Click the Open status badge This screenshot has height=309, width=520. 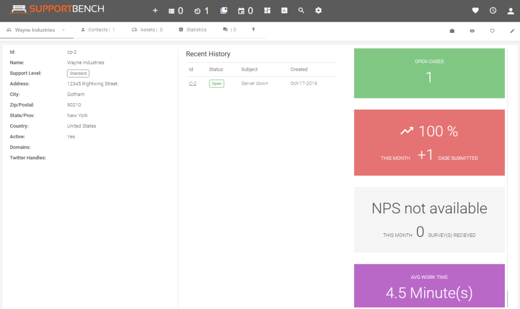(217, 83)
